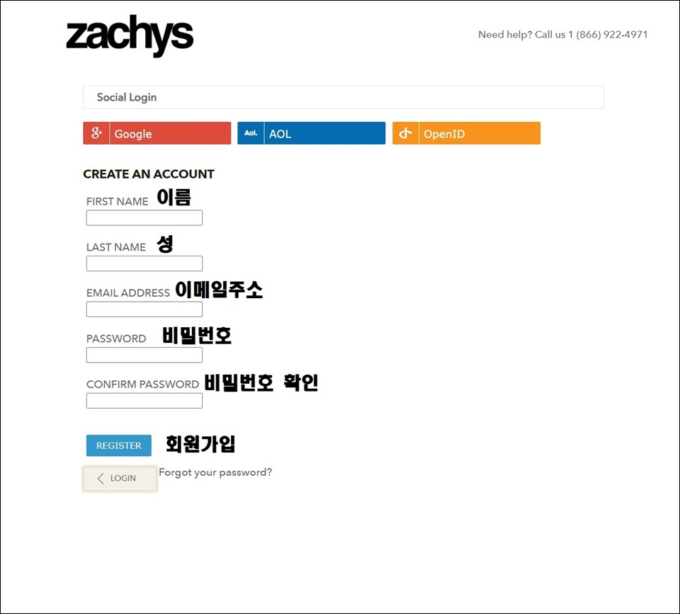Image resolution: width=680 pixels, height=614 pixels.
Task: Sign in with OpenID button
Action: [x=466, y=133]
